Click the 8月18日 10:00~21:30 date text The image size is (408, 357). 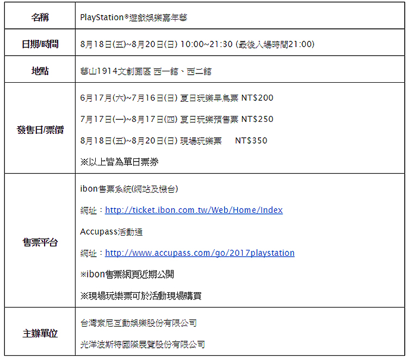[197, 44]
